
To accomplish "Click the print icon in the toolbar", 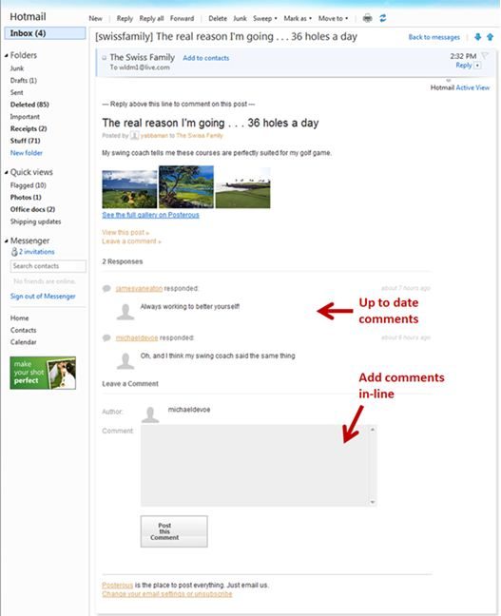I will 367,18.
